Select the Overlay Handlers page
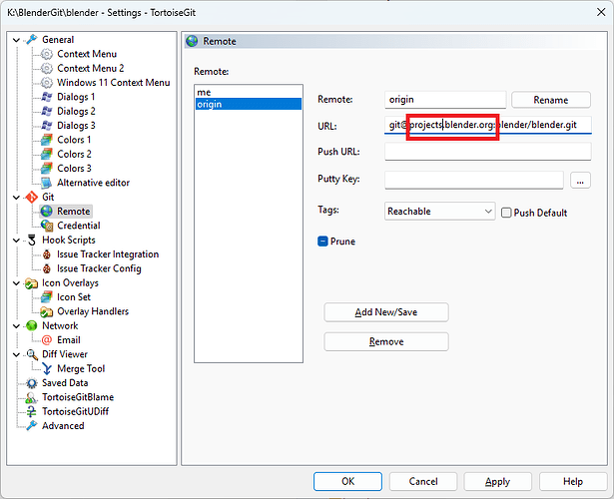Screen dimensions: 614x499 coord(93,311)
